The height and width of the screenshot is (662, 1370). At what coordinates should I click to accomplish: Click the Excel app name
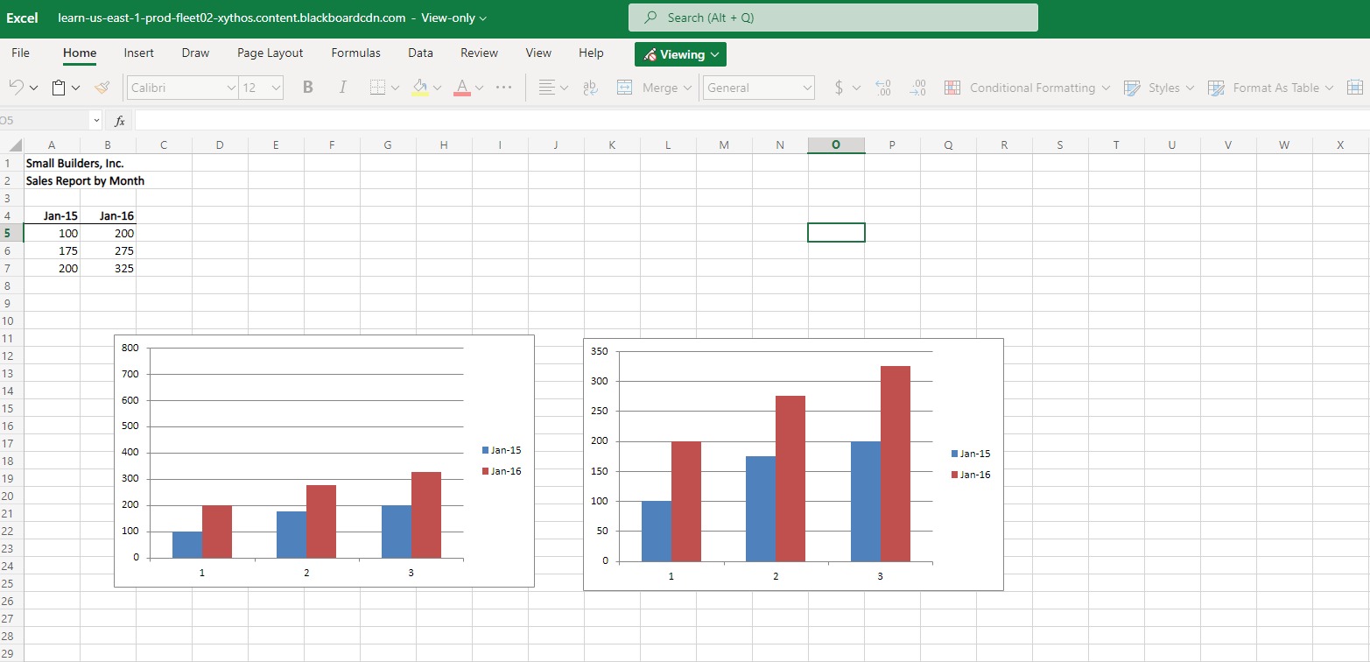[x=23, y=18]
